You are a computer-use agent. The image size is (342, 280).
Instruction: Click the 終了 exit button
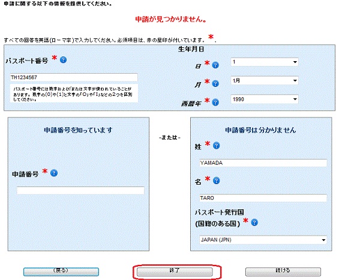click(x=175, y=272)
